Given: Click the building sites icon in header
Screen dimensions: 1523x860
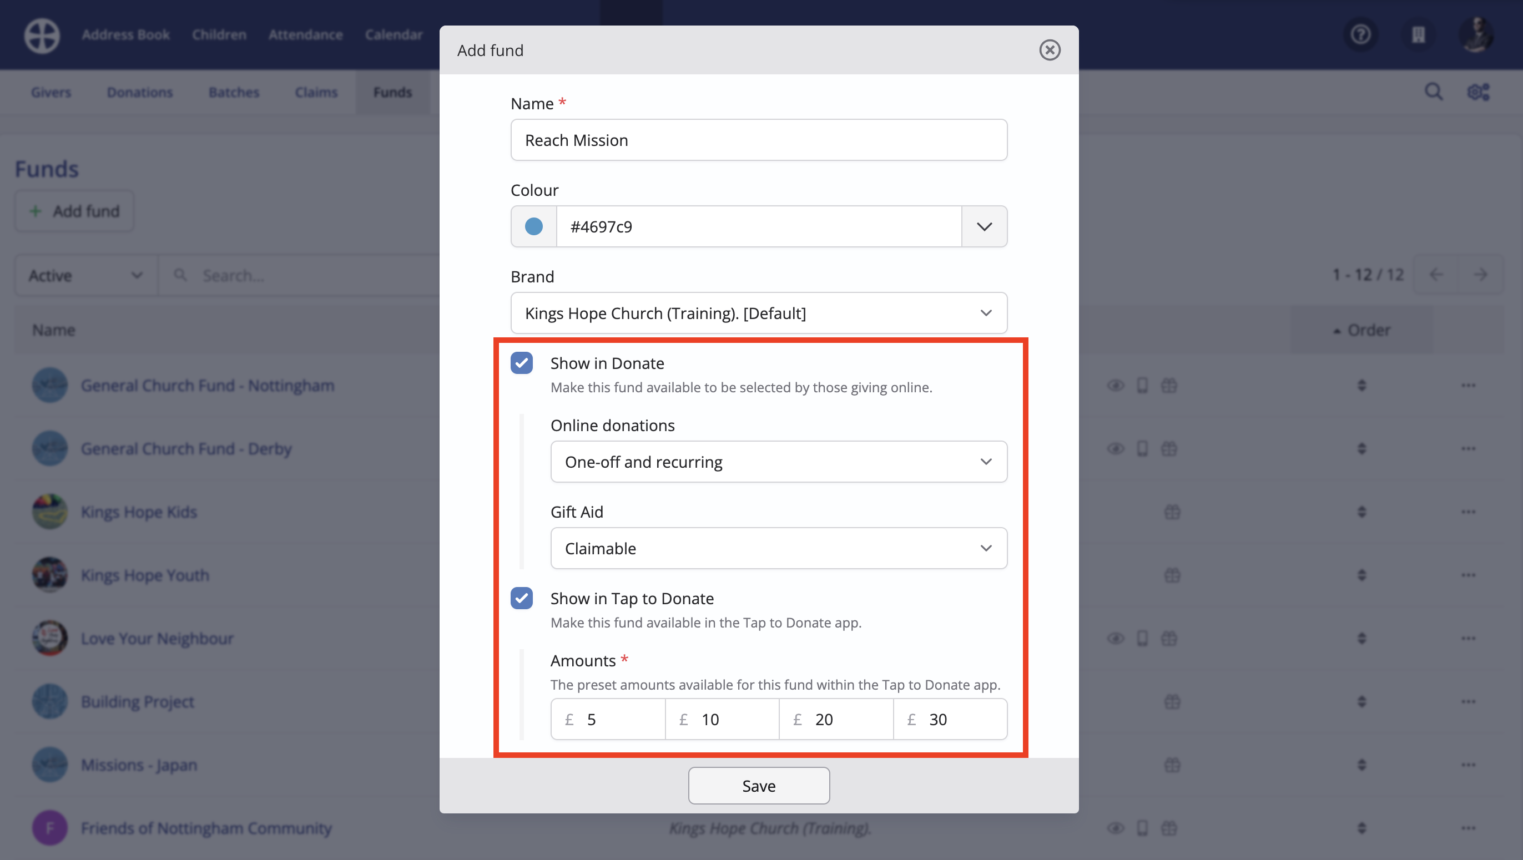Looking at the screenshot, I should tap(1418, 34).
